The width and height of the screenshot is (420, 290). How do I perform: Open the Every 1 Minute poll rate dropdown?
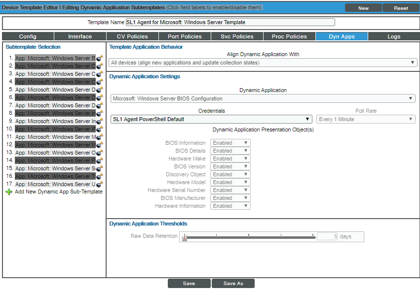click(366, 119)
